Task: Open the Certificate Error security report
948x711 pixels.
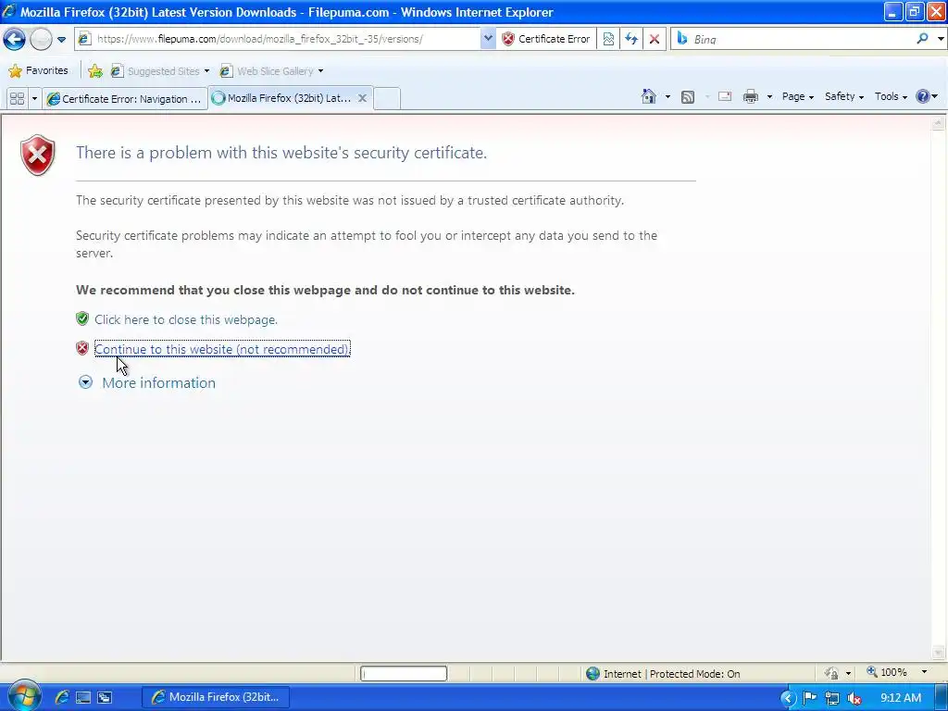Action: (546, 39)
